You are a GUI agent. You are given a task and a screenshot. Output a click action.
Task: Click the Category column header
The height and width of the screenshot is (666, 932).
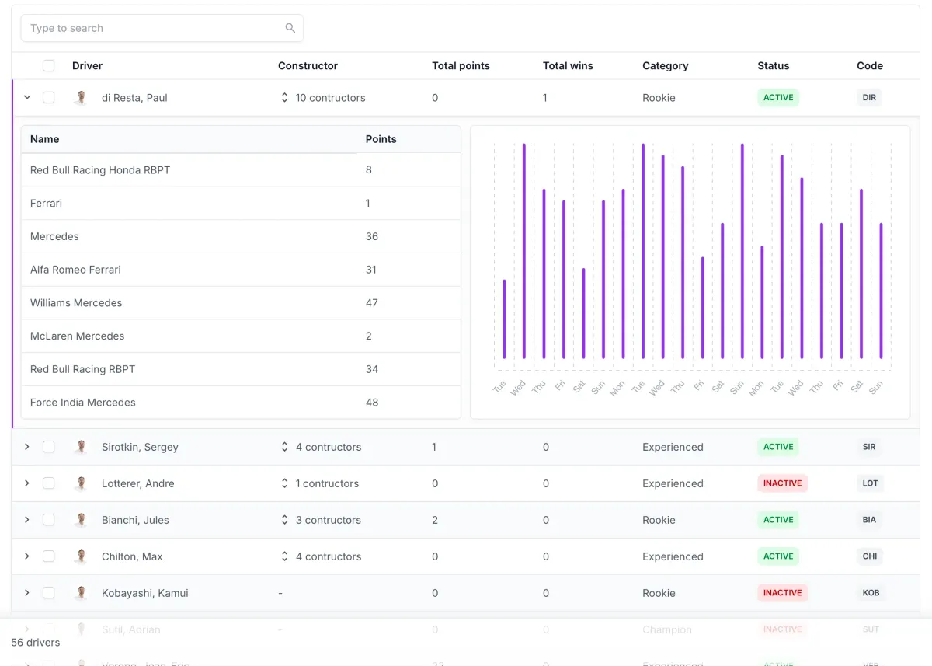666,66
